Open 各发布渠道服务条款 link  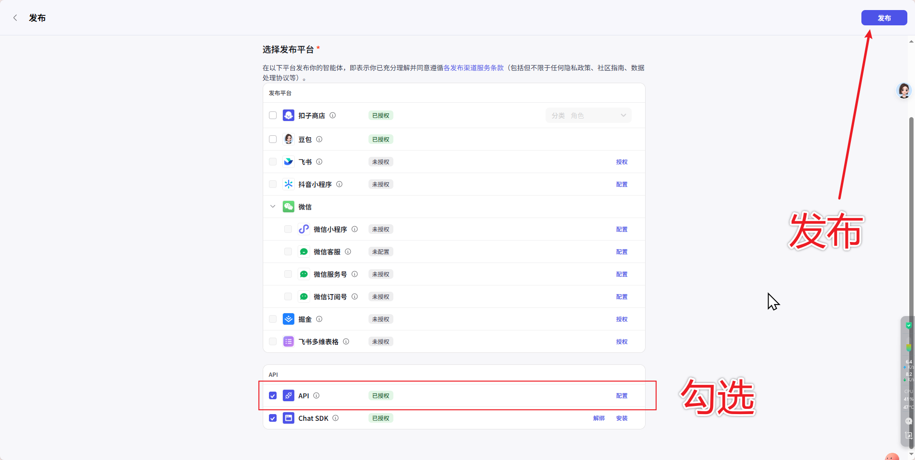(473, 68)
